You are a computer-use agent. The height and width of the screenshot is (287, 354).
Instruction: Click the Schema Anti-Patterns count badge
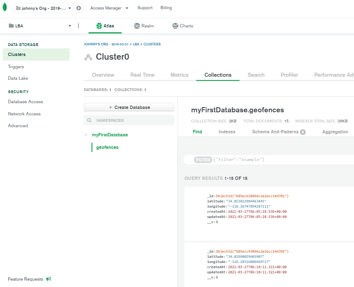[x=303, y=132]
